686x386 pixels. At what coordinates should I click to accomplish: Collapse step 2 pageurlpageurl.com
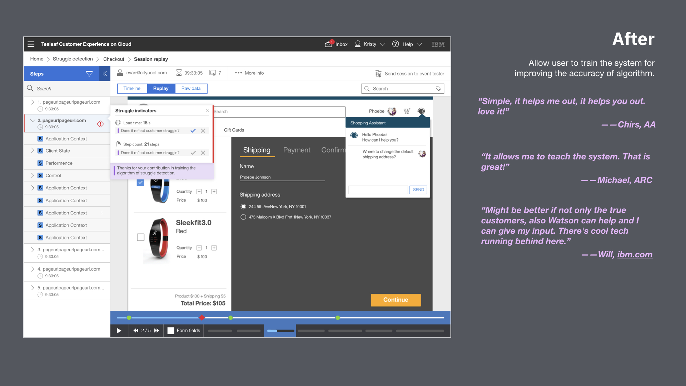[33, 120]
